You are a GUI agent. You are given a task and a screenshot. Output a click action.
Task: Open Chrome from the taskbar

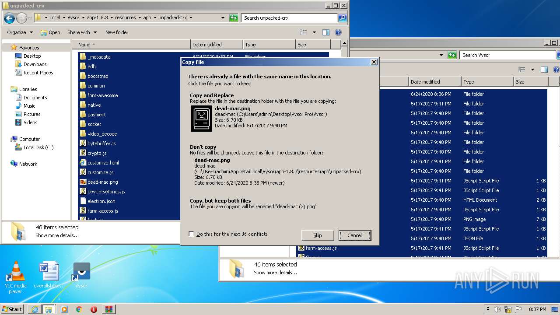79,309
